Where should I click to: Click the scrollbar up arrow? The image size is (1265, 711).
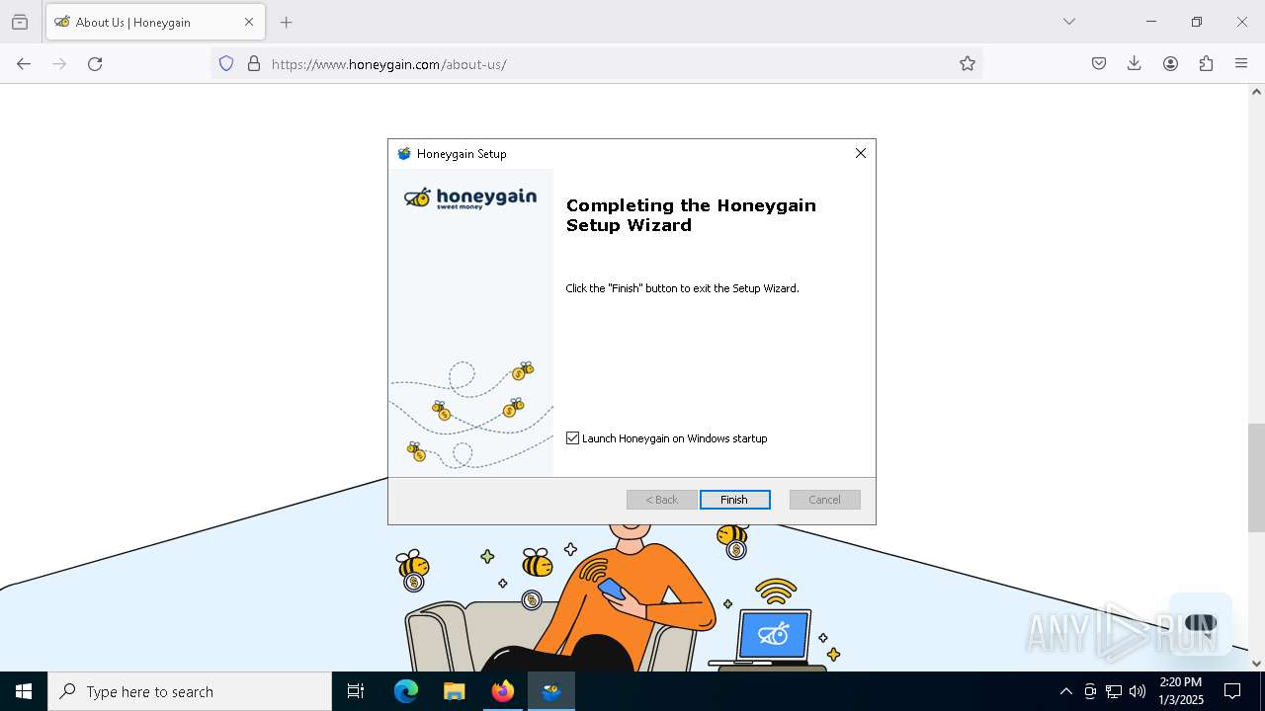tap(1256, 92)
